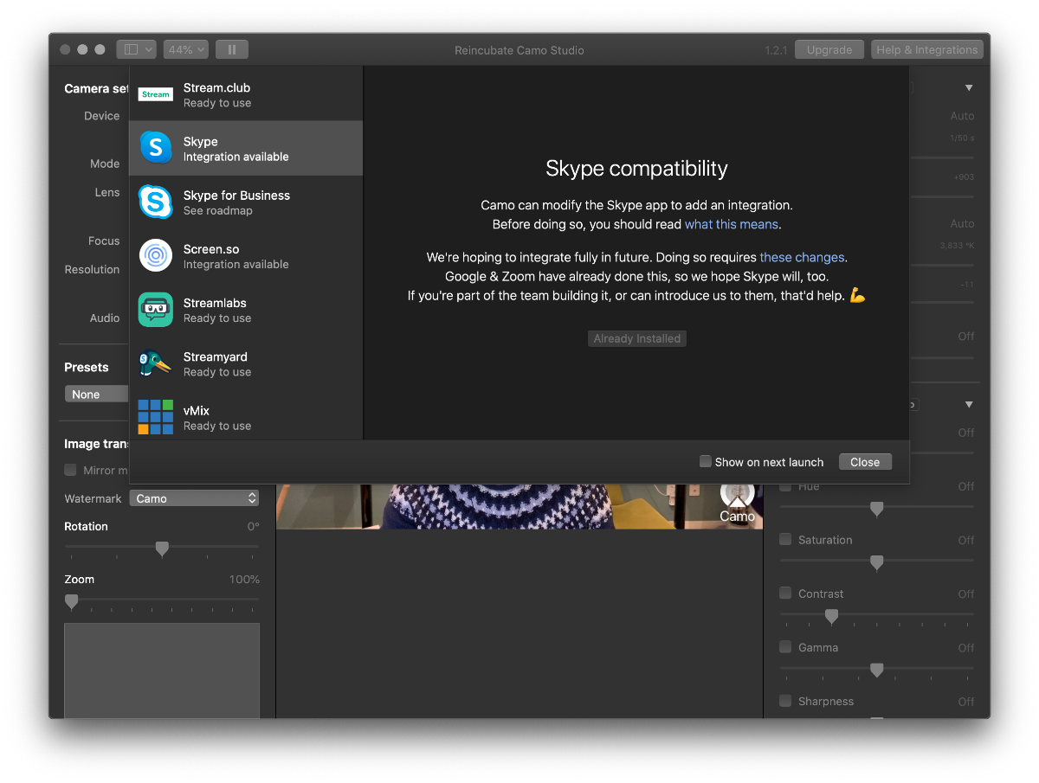The image size is (1039, 783).
Task: Adjust the Hue slider
Action: tap(876, 509)
